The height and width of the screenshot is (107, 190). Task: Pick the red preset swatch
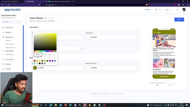tap(34, 61)
